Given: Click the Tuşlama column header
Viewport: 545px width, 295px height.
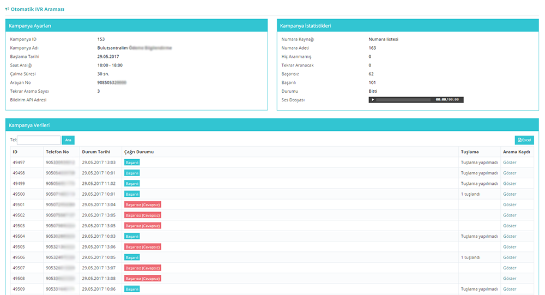Looking at the screenshot, I should pyautogui.click(x=470, y=152).
